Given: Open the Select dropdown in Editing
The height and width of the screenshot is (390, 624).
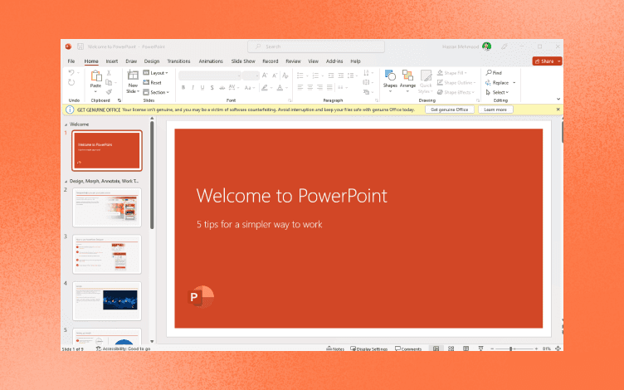Looking at the screenshot, I should point(497,92).
